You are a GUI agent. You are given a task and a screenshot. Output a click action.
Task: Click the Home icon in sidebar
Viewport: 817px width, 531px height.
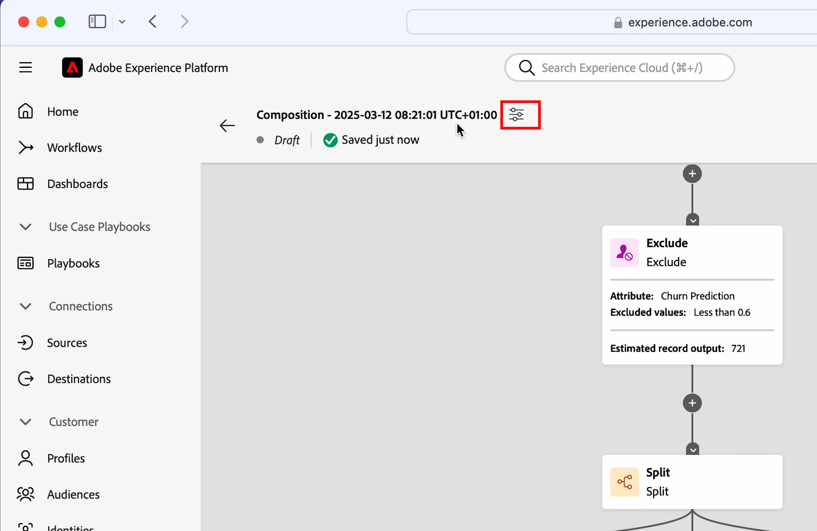25,111
